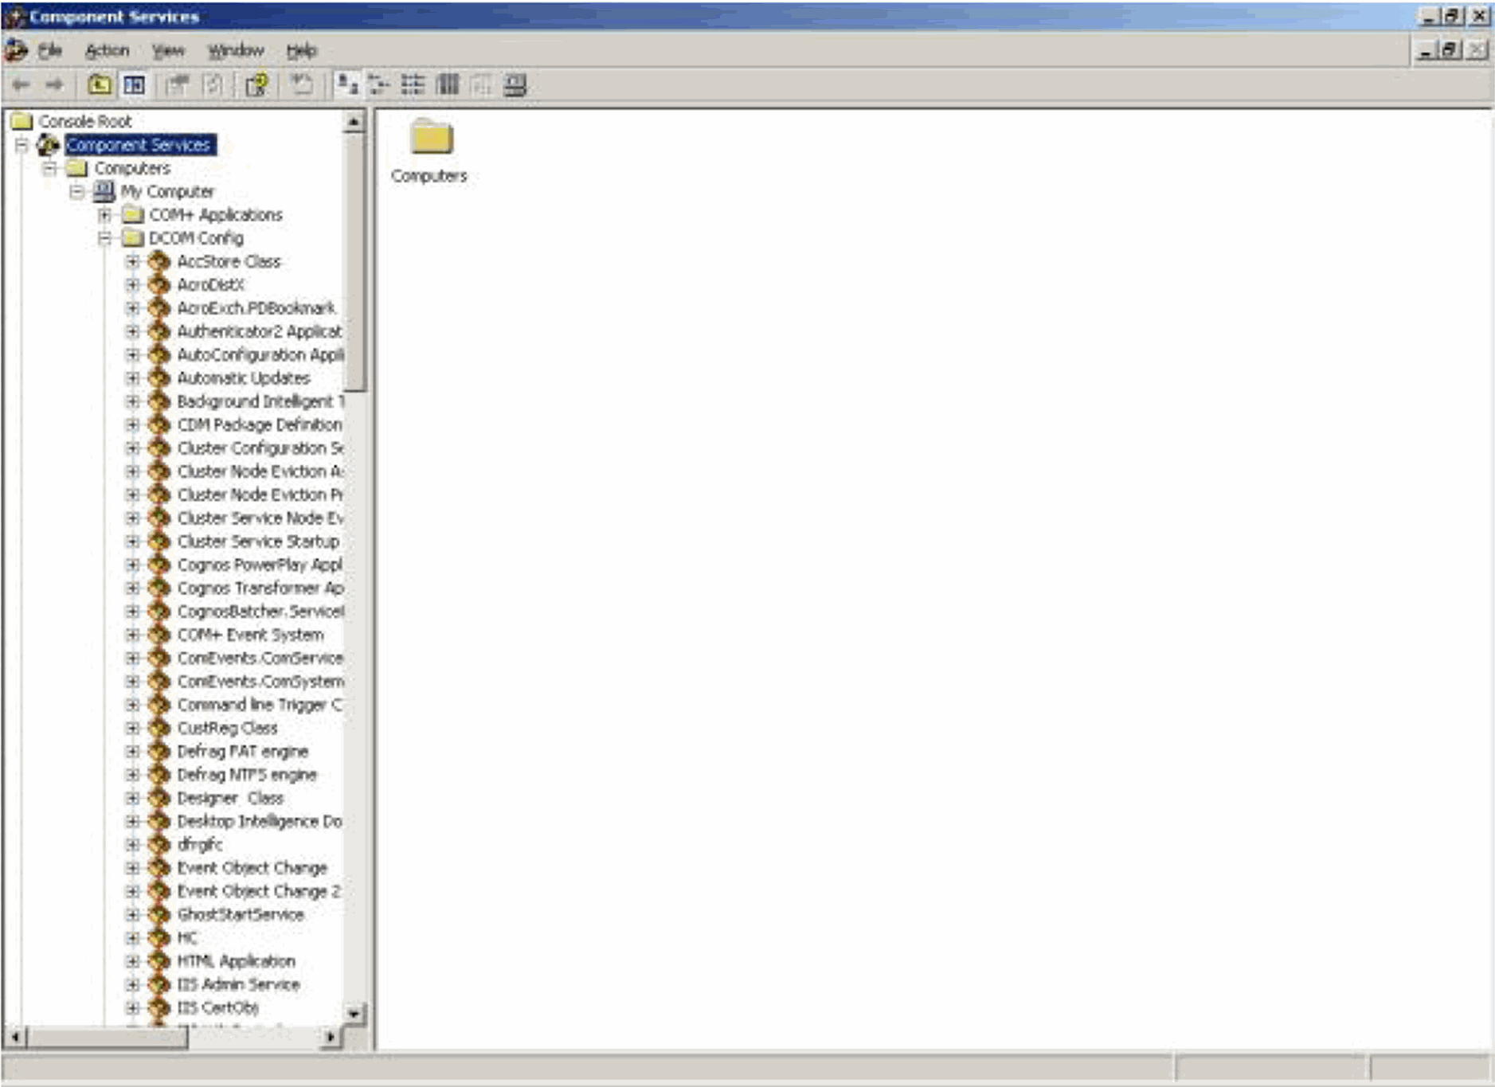Screen dimensions: 1495x1087
Task: Collapse the Component Services tree node
Action: (x=22, y=145)
